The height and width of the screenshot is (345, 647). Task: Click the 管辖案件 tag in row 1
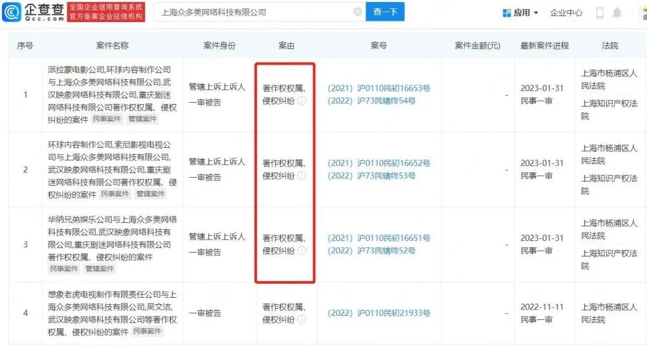(142, 119)
